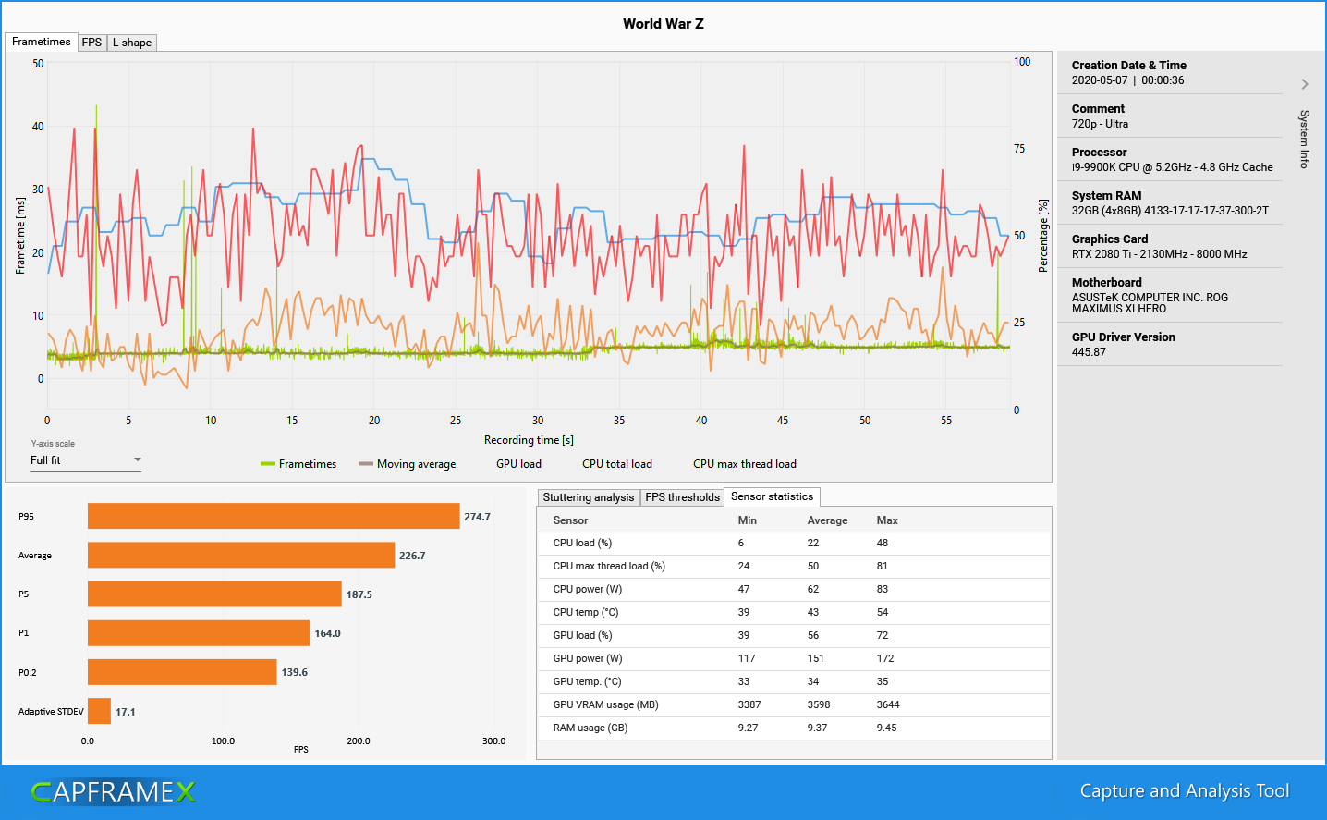Click the Capture and Analysis Tool text
The image size is (1327, 820).
[x=1184, y=791]
